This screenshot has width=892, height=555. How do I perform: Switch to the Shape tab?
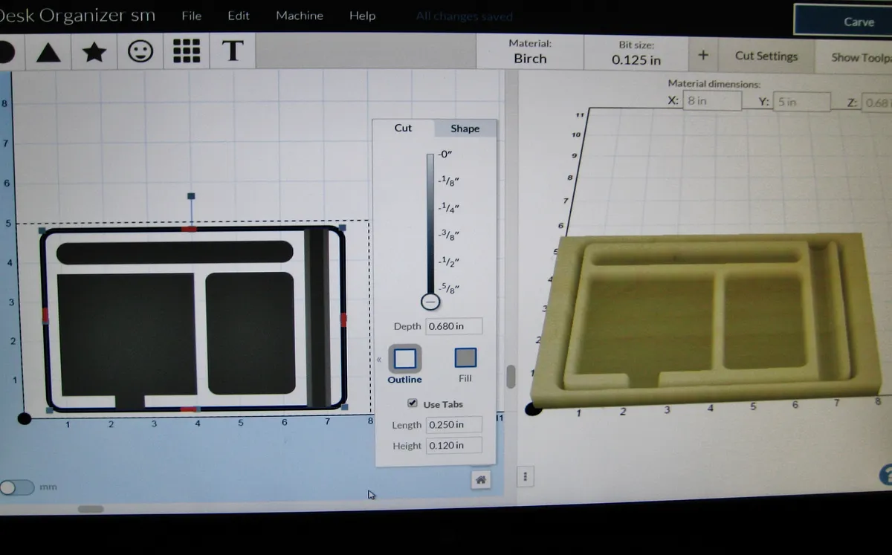(x=465, y=129)
